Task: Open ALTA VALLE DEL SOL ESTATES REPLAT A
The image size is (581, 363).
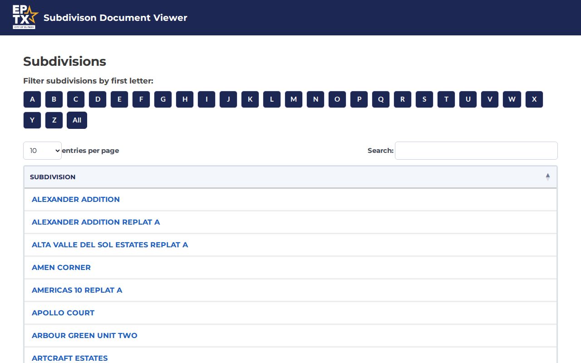Action: point(110,245)
